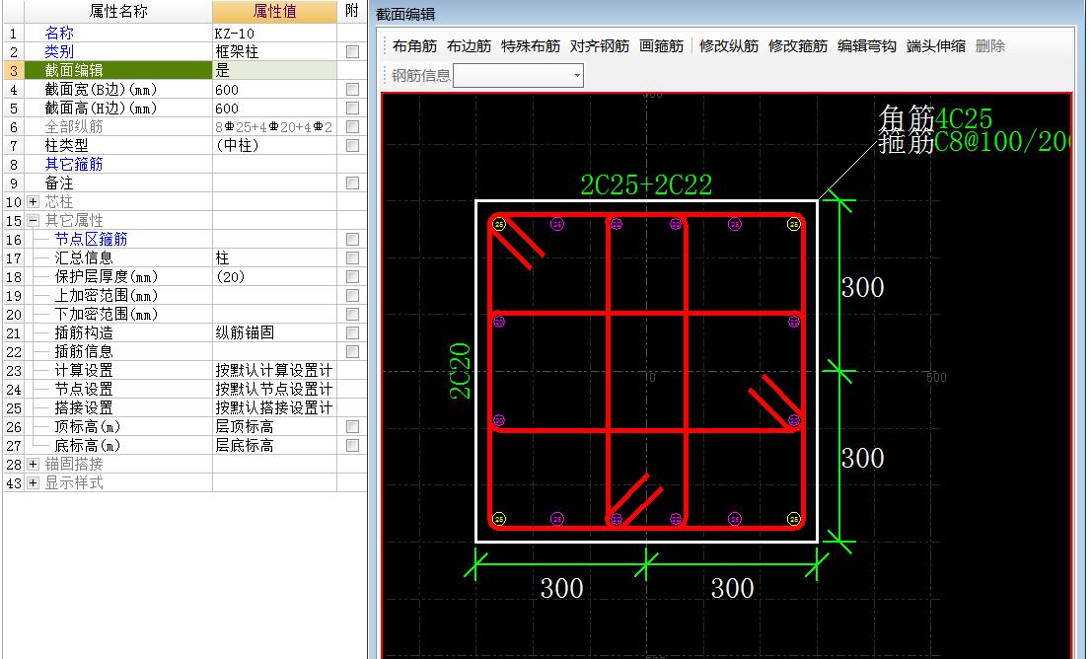Tick the 底标高 row checkbox
Viewport: 1091px width, 659px height.
(353, 445)
